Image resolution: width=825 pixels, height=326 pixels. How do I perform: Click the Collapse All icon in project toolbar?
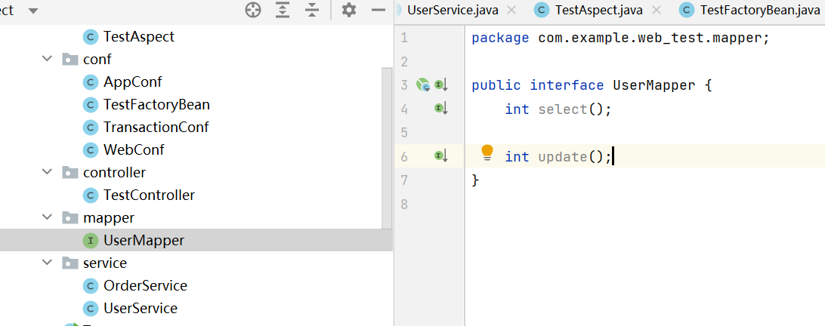click(x=312, y=10)
